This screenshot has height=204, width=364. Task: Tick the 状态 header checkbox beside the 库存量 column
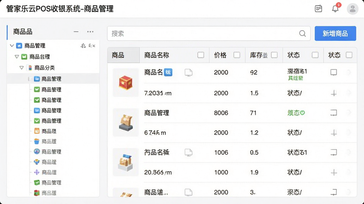[x=315, y=55]
